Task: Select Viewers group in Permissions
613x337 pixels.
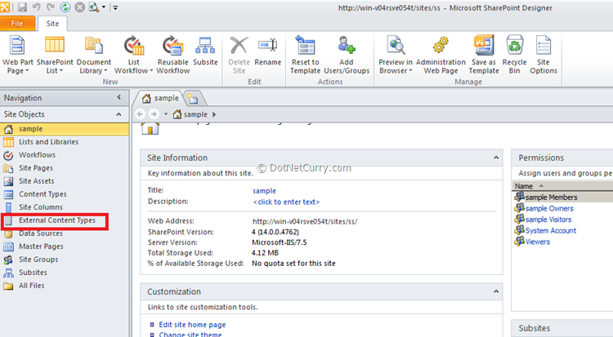Action: (x=537, y=242)
